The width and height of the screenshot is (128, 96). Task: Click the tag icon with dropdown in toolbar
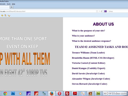point(9,15)
